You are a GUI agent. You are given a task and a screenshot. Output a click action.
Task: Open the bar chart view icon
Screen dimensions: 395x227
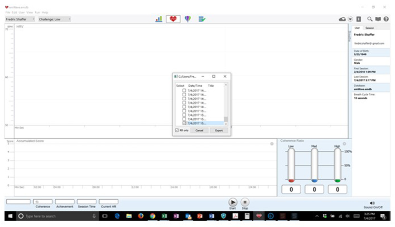[159, 19]
